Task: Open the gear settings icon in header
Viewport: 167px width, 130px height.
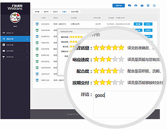Action: 148,5
